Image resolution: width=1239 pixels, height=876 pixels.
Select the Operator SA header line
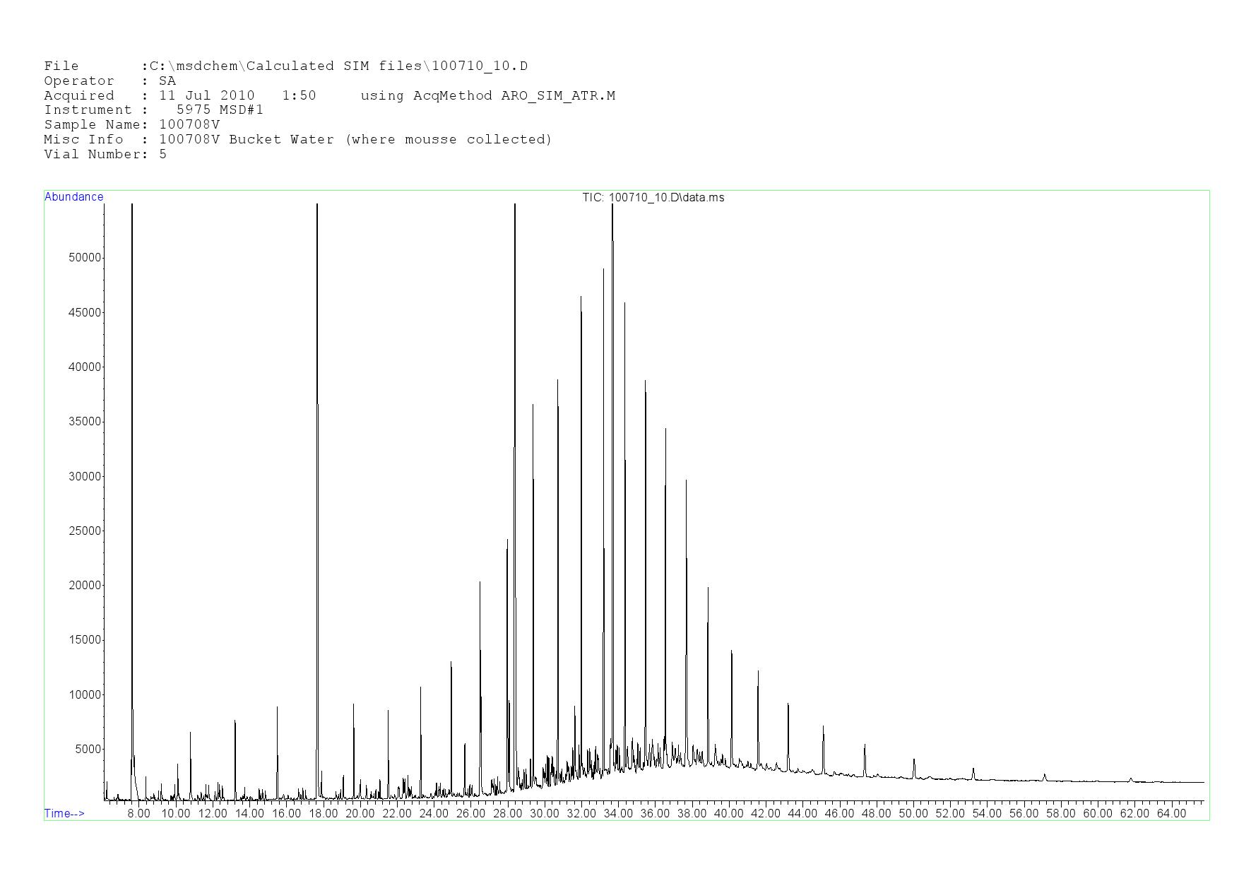(109, 81)
